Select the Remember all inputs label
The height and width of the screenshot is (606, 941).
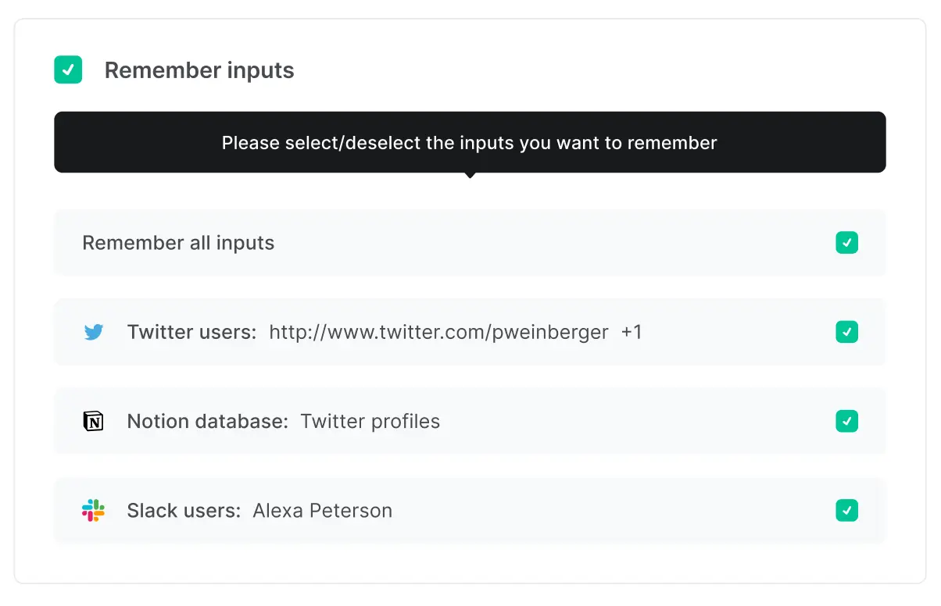point(178,243)
